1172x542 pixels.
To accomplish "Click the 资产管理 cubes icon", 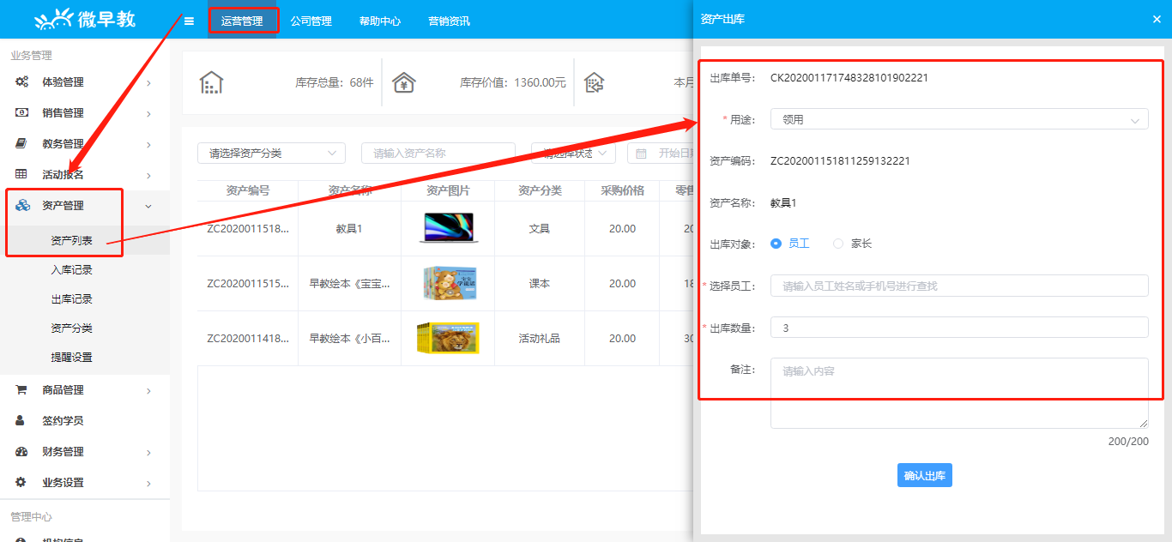I will coord(22,206).
